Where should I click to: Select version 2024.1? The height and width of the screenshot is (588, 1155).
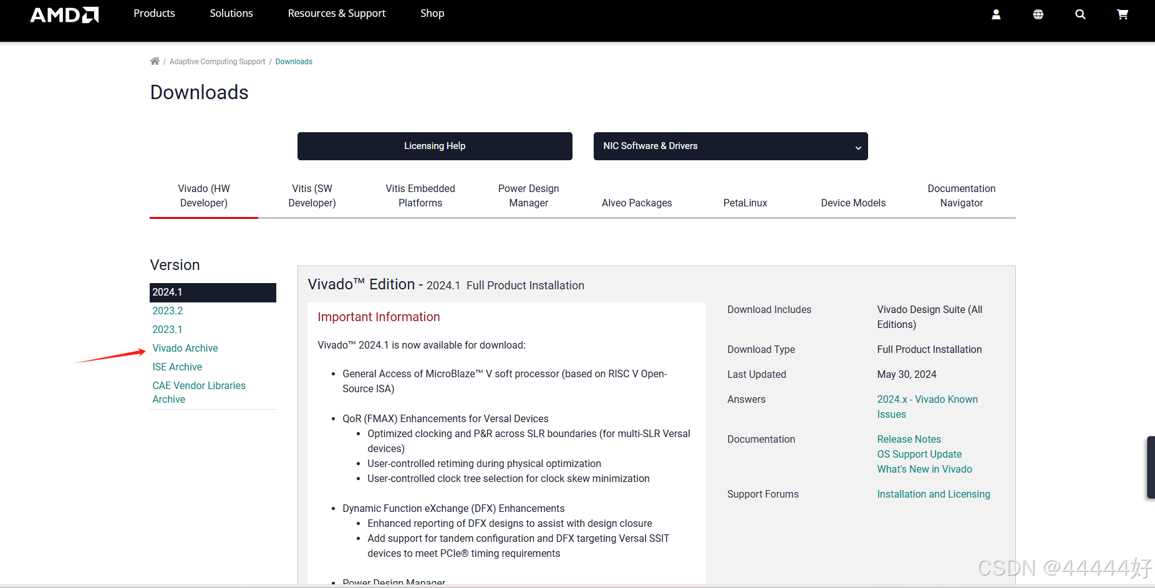coord(213,292)
